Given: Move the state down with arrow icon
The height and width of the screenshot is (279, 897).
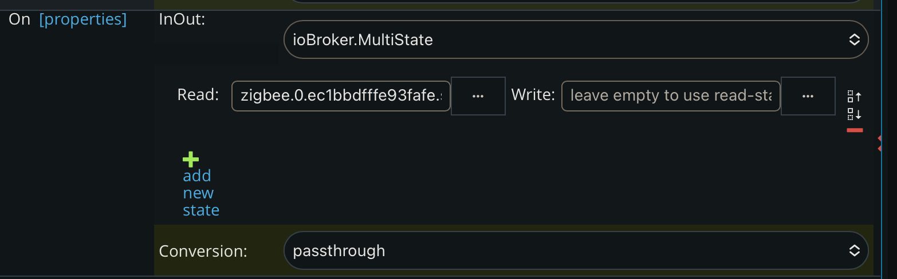Looking at the screenshot, I should coord(854,114).
